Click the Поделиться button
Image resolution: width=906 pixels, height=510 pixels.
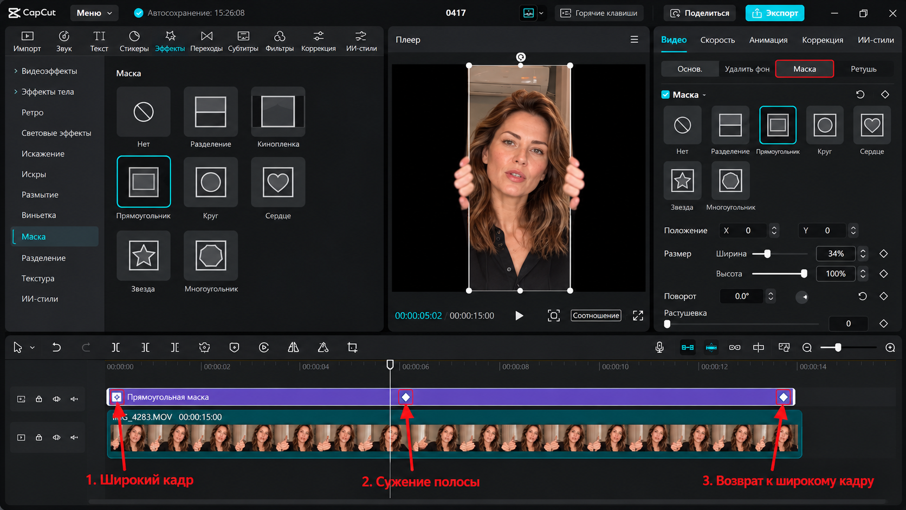tap(700, 13)
